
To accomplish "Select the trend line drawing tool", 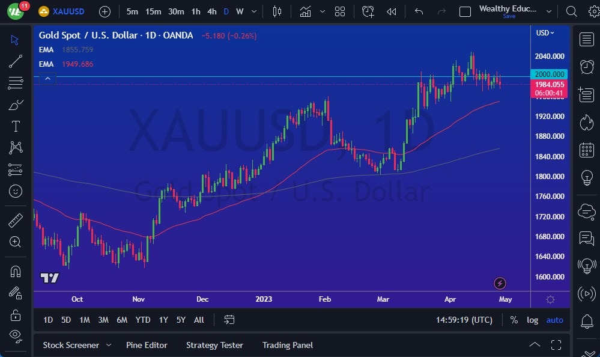I will pyautogui.click(x=15, y=61).
